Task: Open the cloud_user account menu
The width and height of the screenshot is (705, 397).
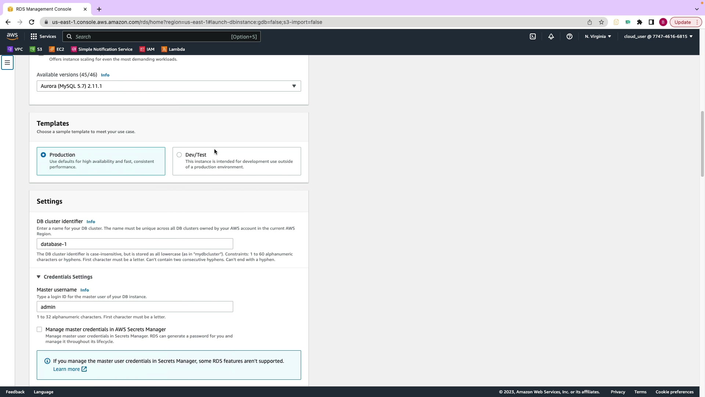Action: click(x=658, y=36)
